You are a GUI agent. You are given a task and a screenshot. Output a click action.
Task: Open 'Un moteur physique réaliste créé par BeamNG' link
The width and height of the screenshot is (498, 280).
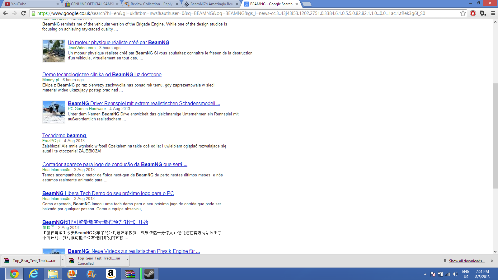point(119,42)
